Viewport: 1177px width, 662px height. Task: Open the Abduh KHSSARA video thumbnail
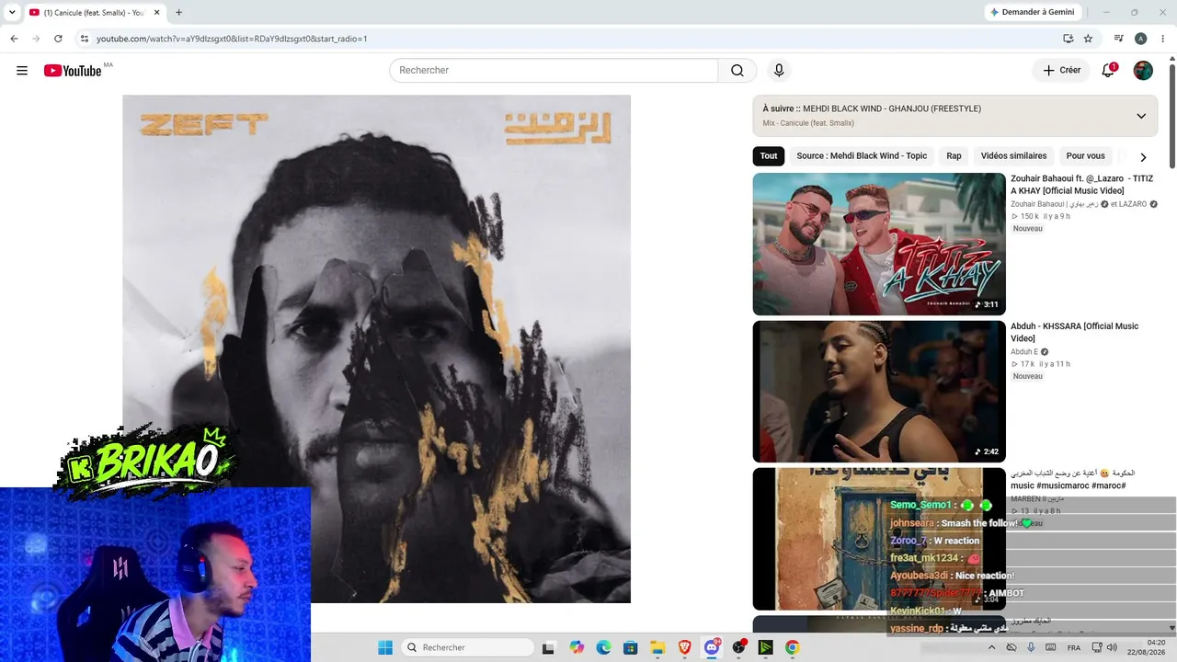879,392
